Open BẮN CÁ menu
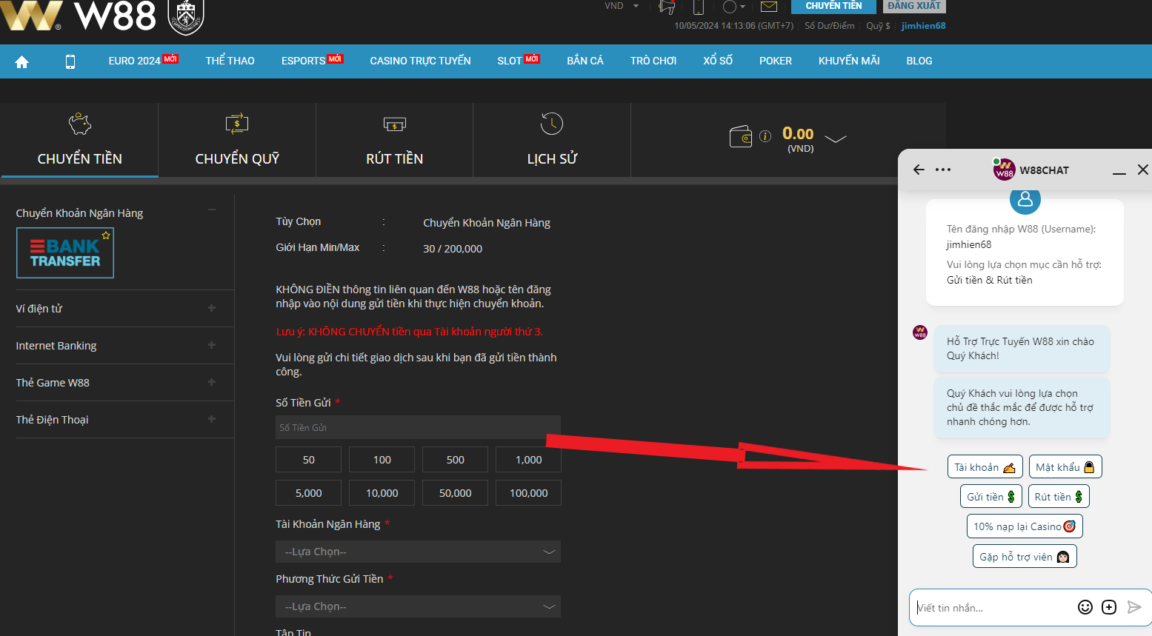1152x636 pixels. click(x=585, y=61)
